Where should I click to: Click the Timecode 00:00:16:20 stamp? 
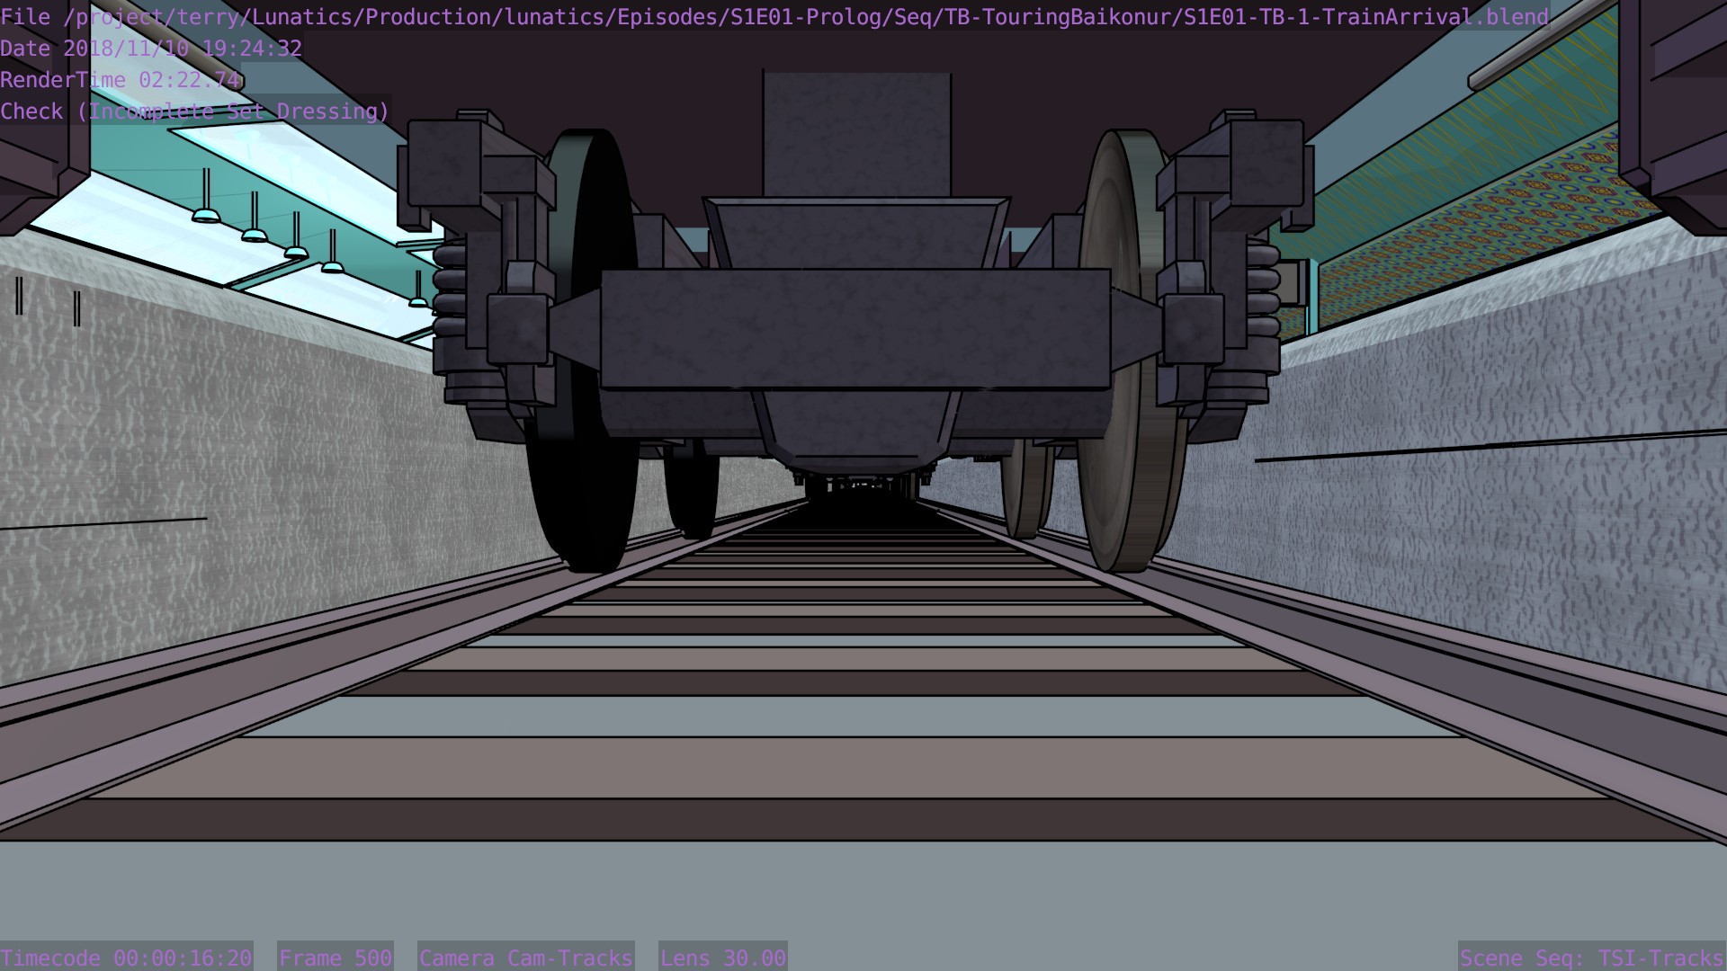126,958
